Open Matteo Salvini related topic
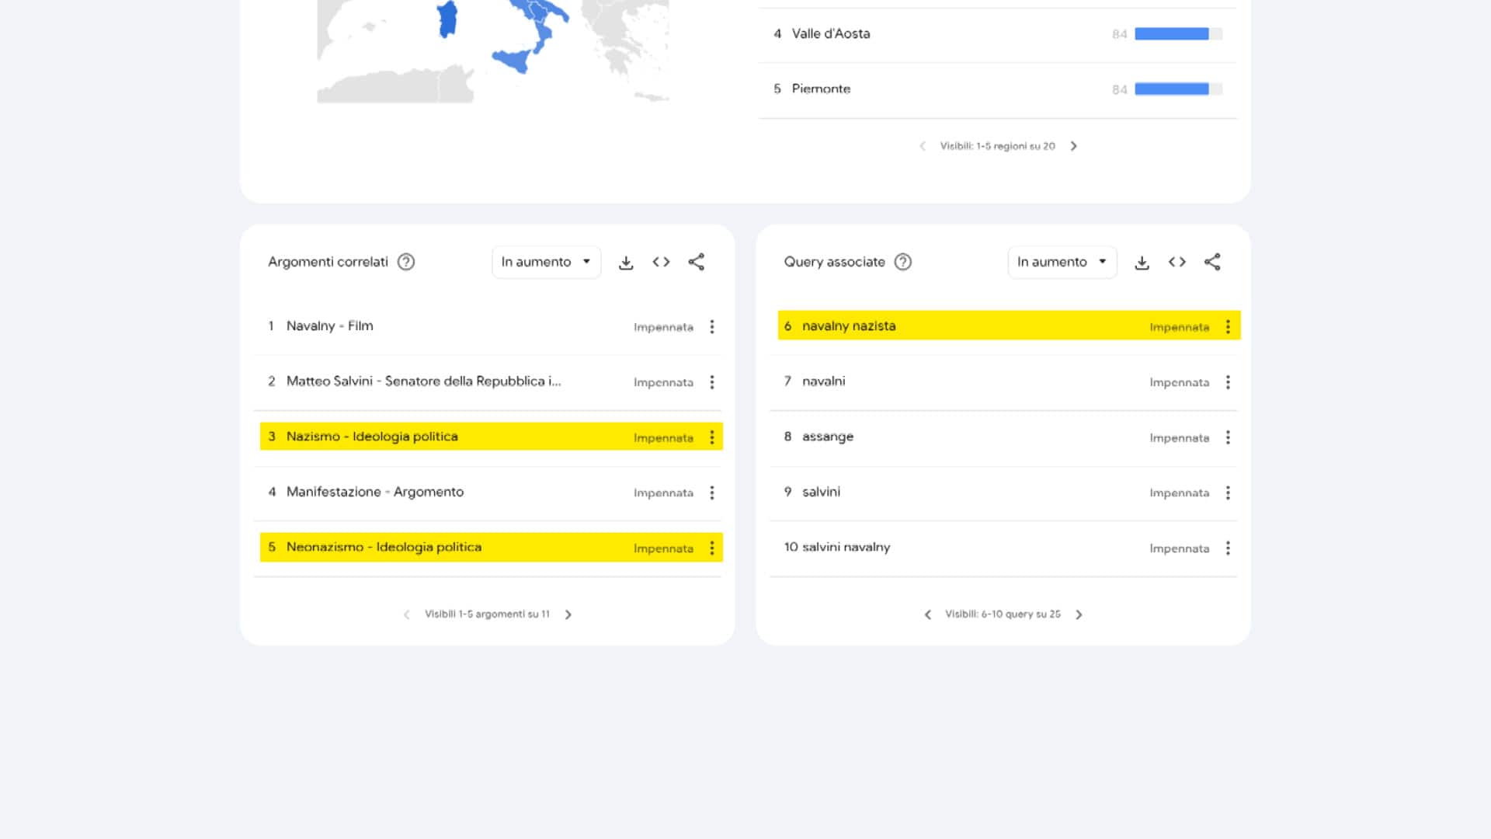Viewport: 1491px width, 839px height. pyautogui.click(x=423, y=381)
